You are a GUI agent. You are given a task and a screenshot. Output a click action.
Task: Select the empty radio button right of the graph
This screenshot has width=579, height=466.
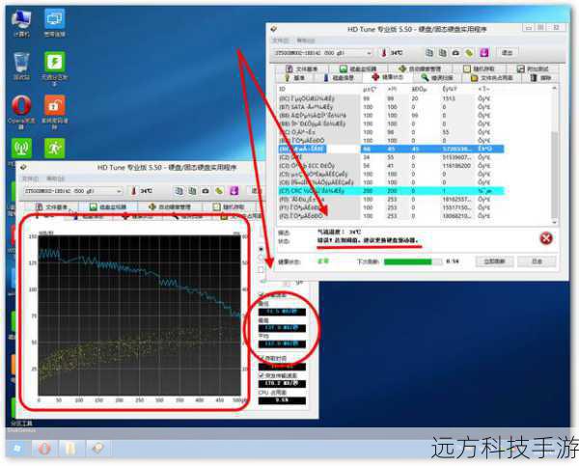tap(262, 258)
